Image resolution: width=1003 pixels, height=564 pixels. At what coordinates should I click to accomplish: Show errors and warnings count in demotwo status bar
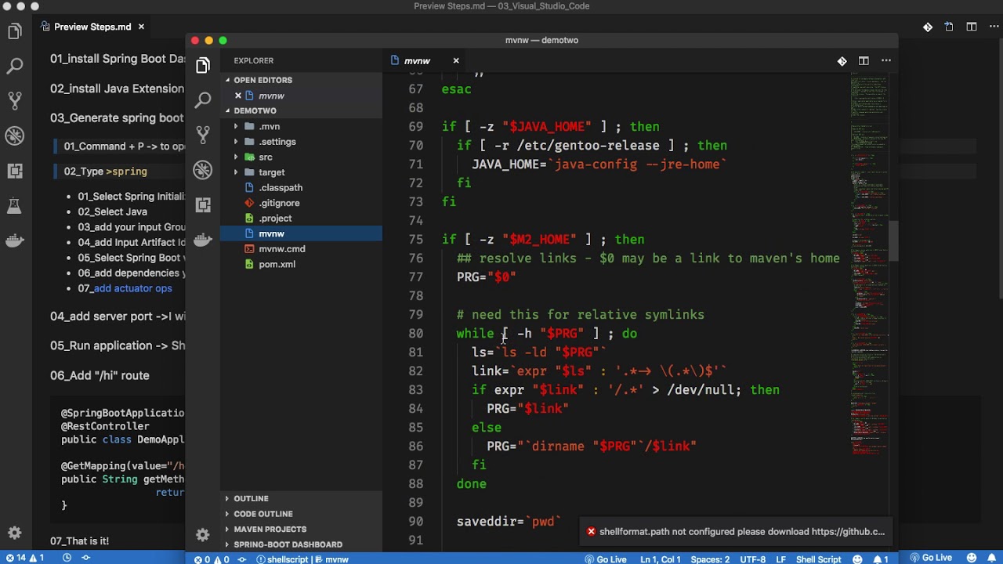(212, 559)
